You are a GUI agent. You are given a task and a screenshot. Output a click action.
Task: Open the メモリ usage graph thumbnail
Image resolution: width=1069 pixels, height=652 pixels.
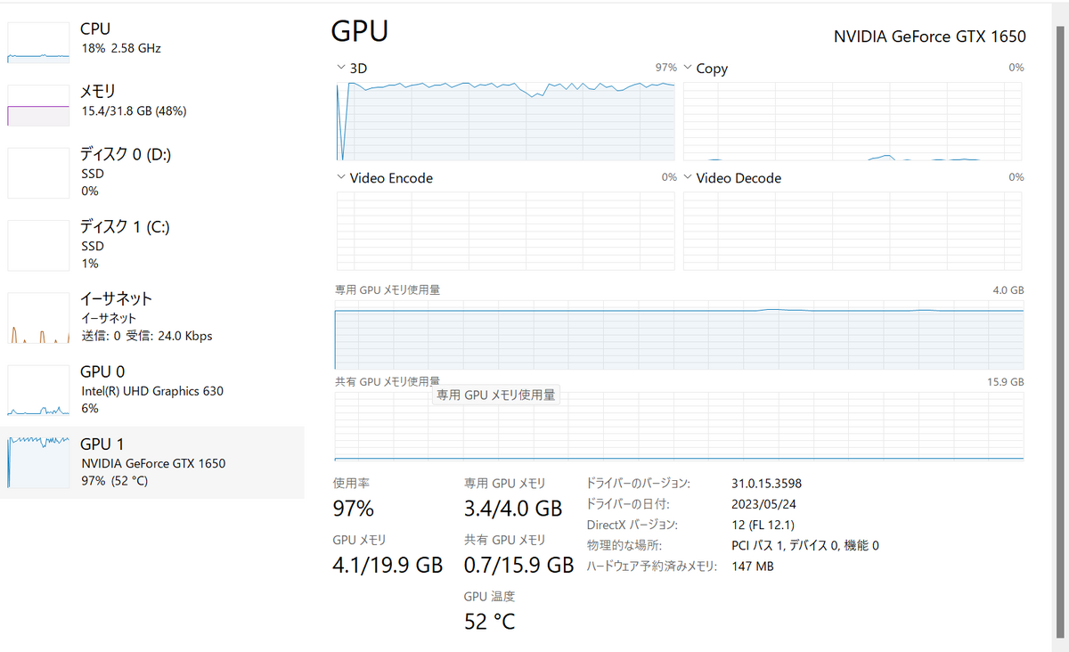pyautogui.click(x=38, y=105)
